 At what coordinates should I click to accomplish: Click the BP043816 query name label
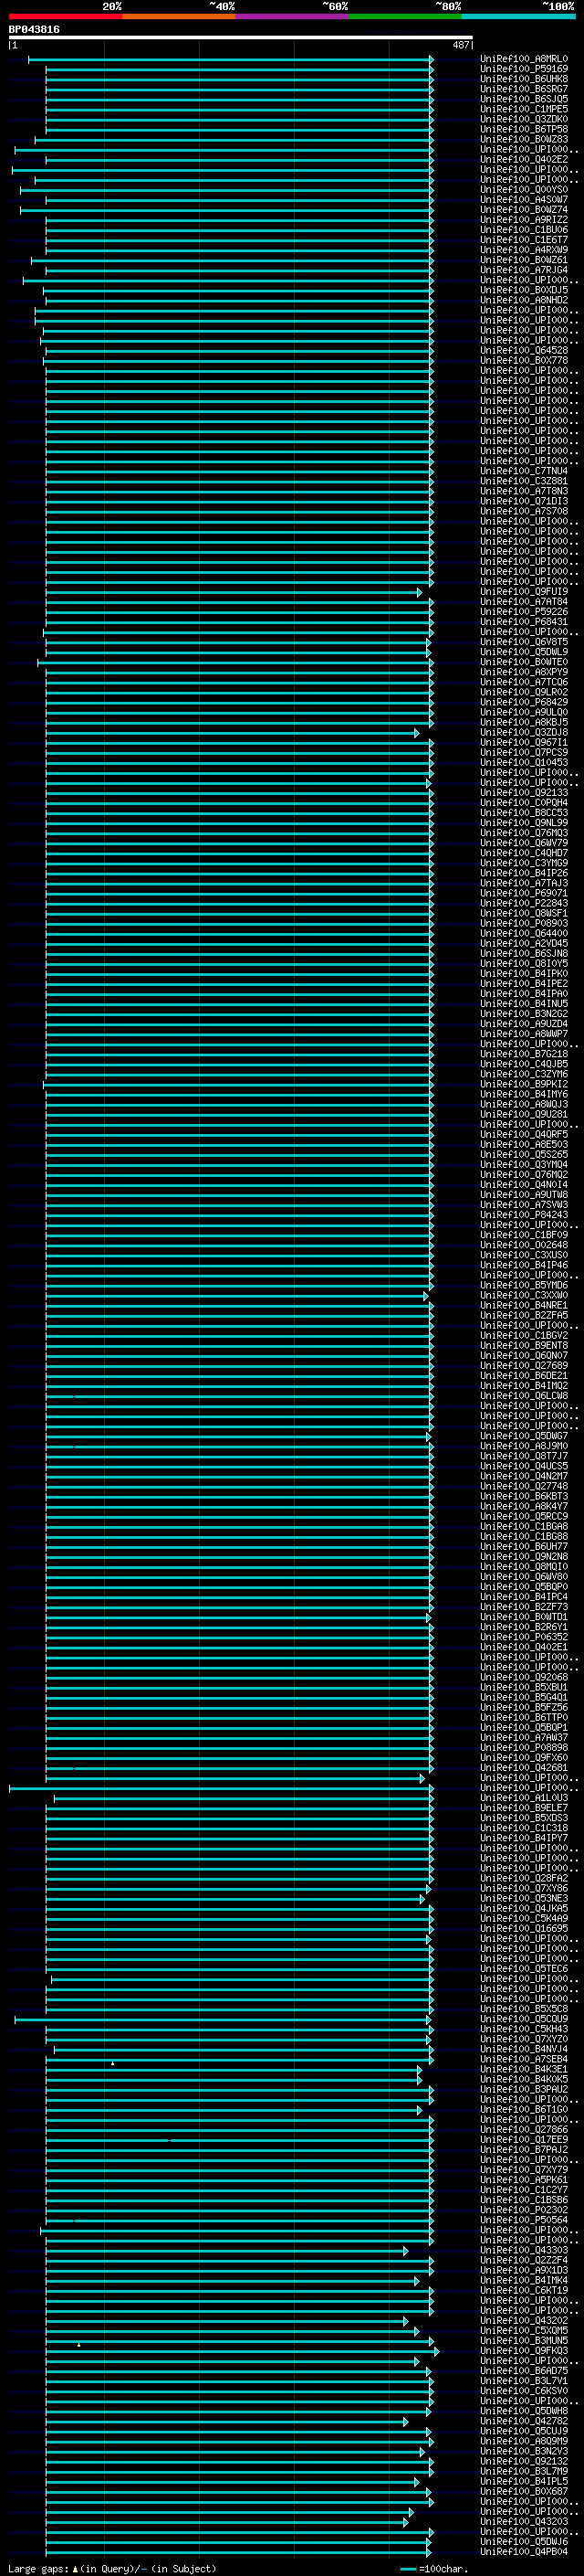click(34, 29)
